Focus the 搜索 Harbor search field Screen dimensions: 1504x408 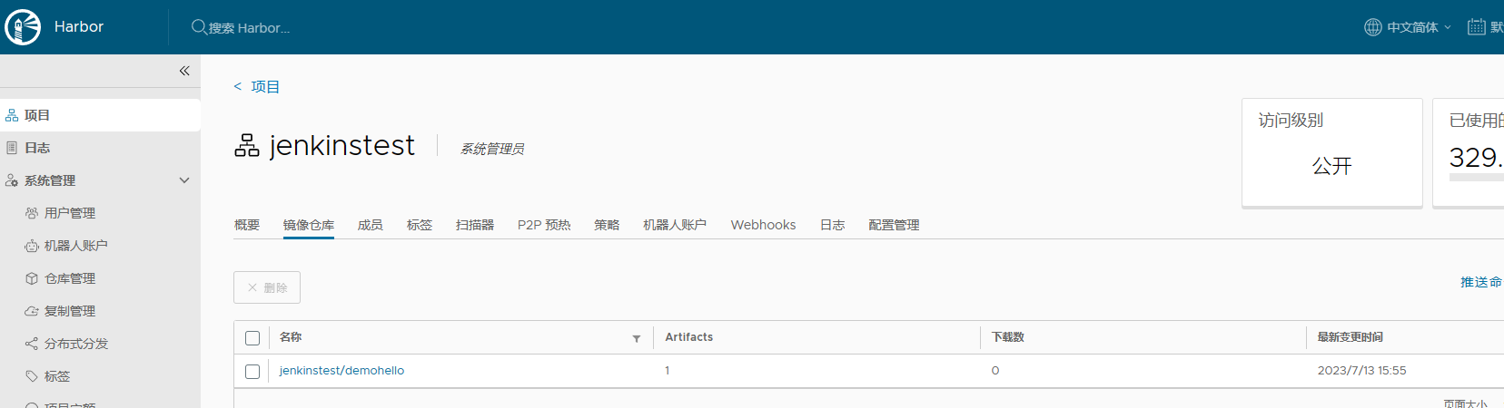250,28
